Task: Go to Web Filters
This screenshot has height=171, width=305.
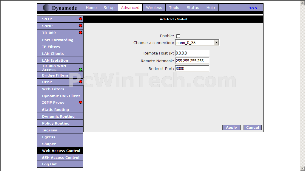Action: click(60, 89)
